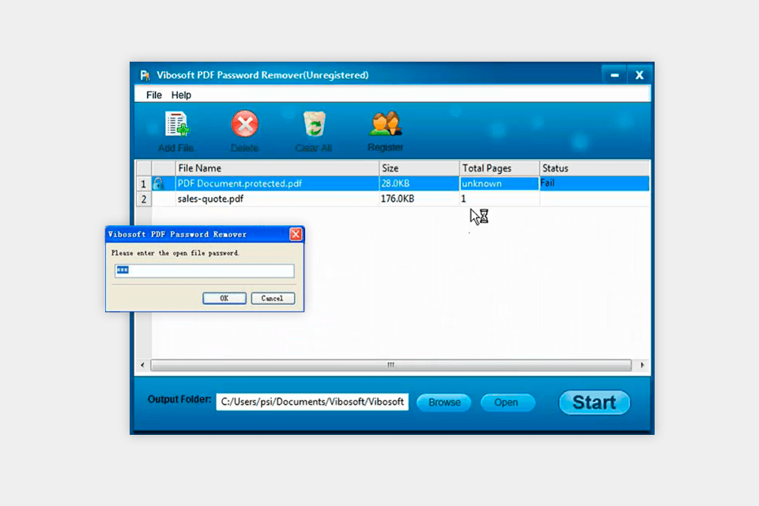Click the Output Folder path field
This screenshot has width=759, height=506.
point(312,402)
